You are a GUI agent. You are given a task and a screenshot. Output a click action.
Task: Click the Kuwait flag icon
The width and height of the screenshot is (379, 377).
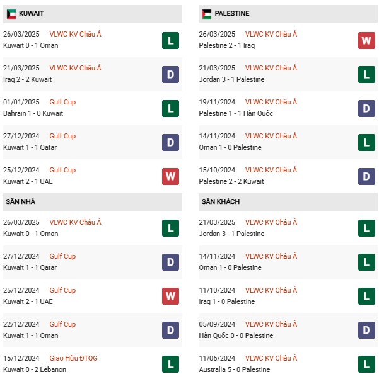(x=11, y=14)
